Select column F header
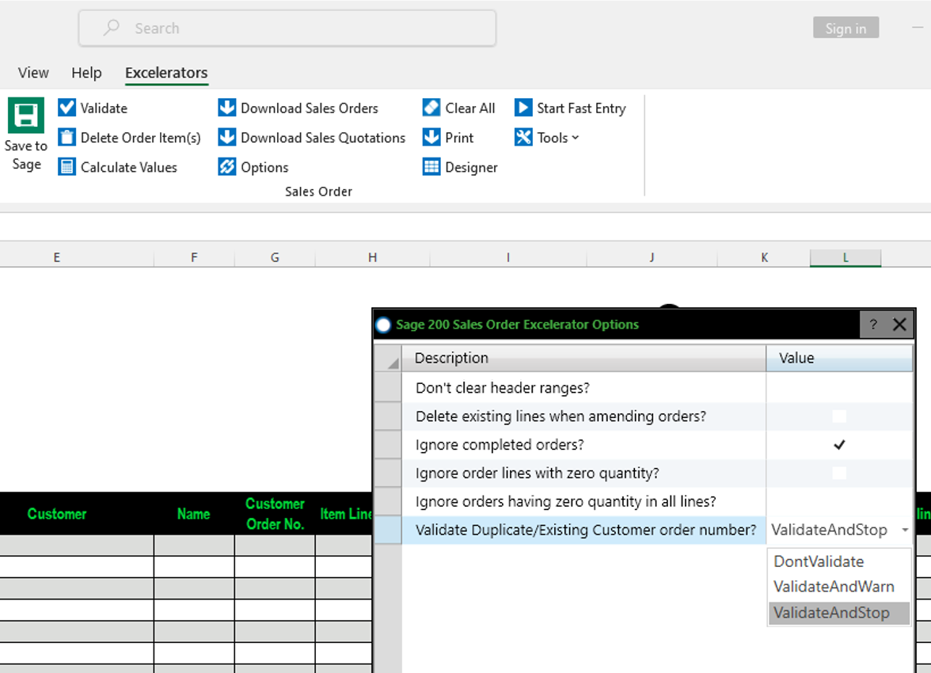The image size is (931, 673). [194, 258]
